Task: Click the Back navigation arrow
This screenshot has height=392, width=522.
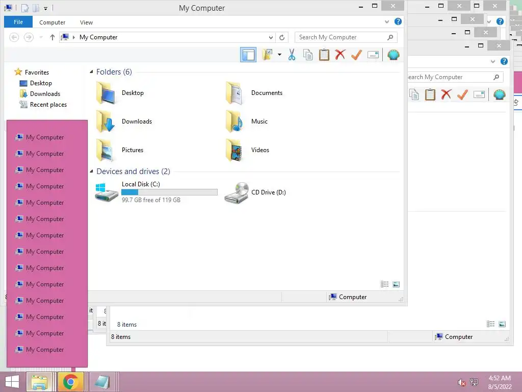Action: pyautogui.click(x=14, y=37)
